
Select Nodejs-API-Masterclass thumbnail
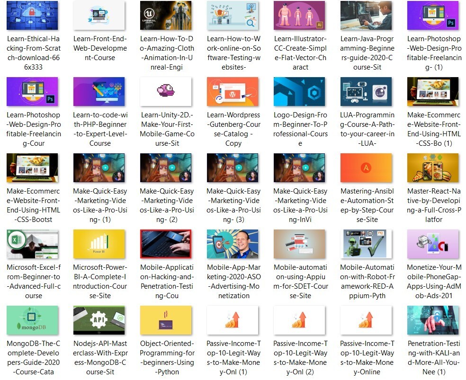click(99, 320)
